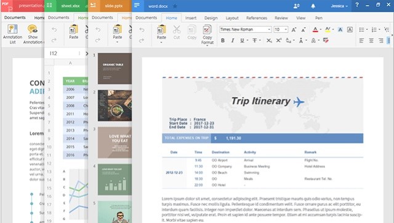Screen dimensions: 394x223
Task: Click the Trip Itinerary title text
Action: (260, 101)
